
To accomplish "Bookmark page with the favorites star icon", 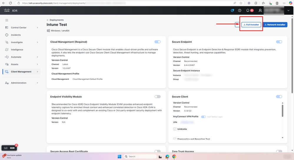I will (x=241, y=3).
